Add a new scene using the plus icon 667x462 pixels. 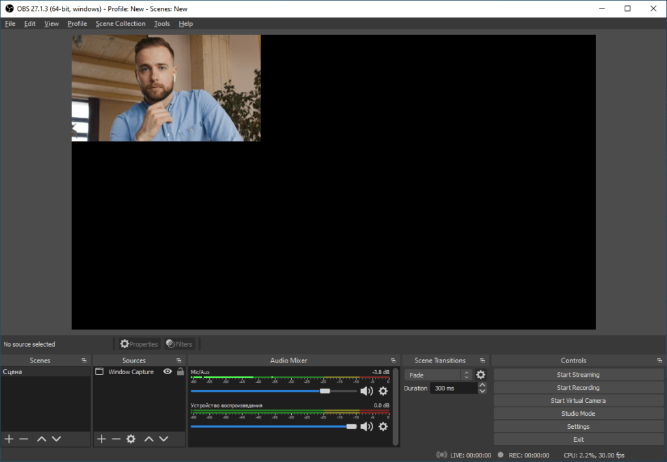tap(8, 439)
